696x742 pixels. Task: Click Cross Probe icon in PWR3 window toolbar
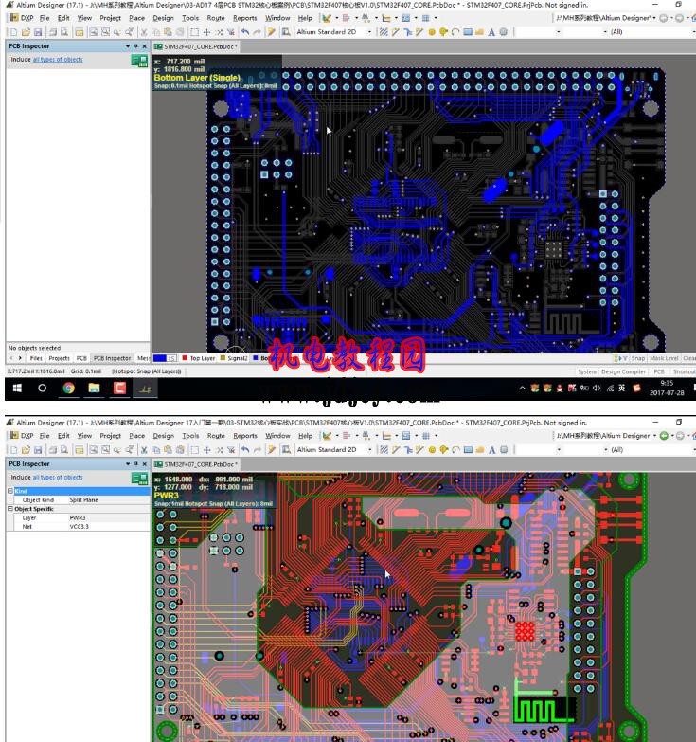272,450
